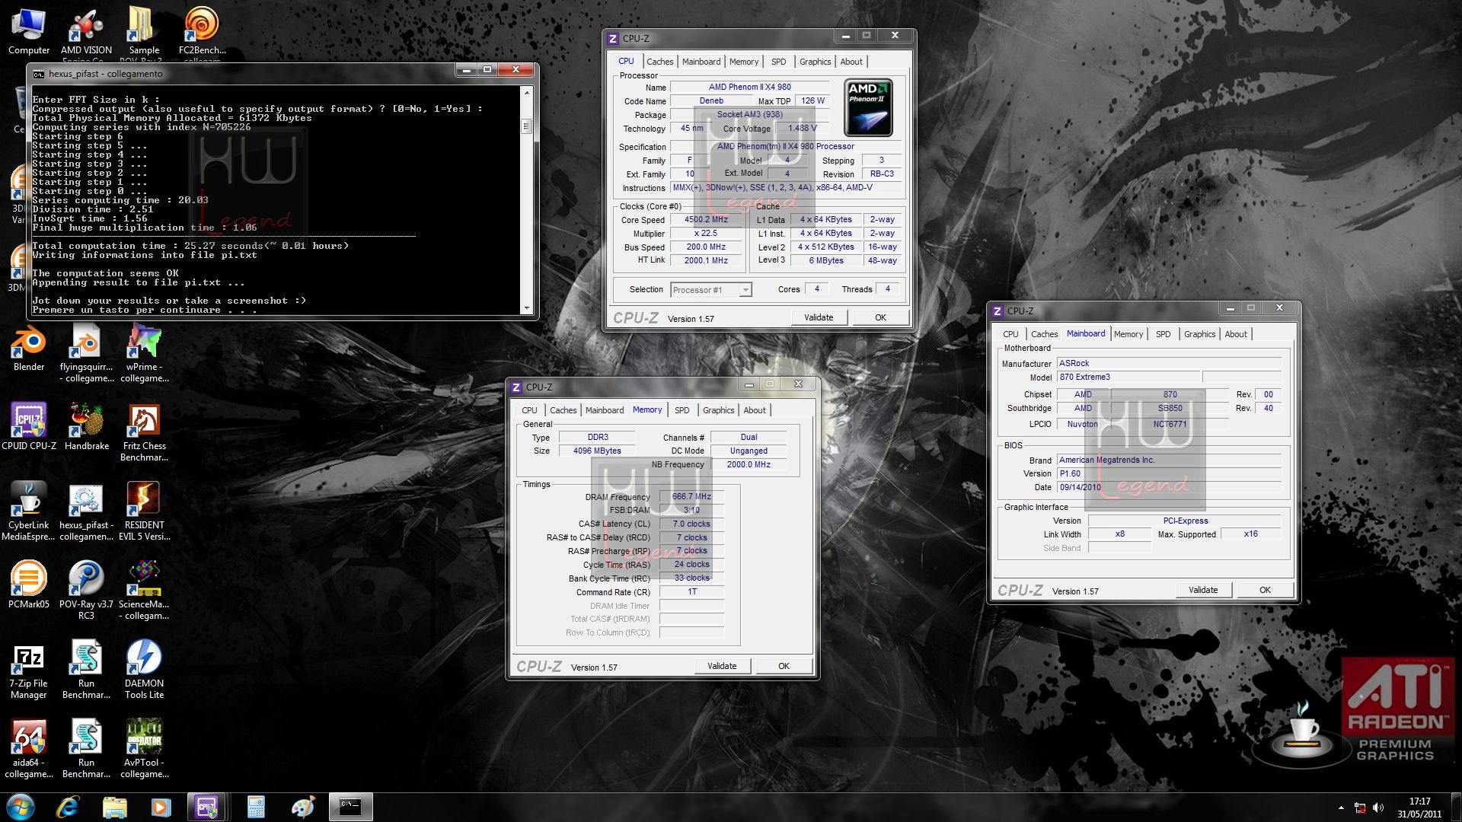Click the Core Speed 4500.2 MHz value
1462x822 pixels.
tap(706, 219)
